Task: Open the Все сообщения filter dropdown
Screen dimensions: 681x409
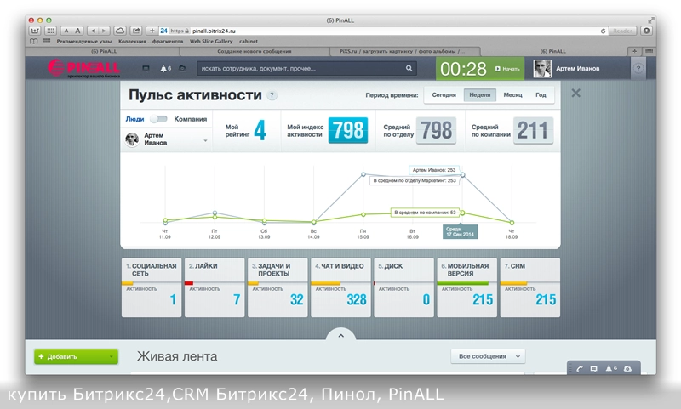Action: point(488,356)
